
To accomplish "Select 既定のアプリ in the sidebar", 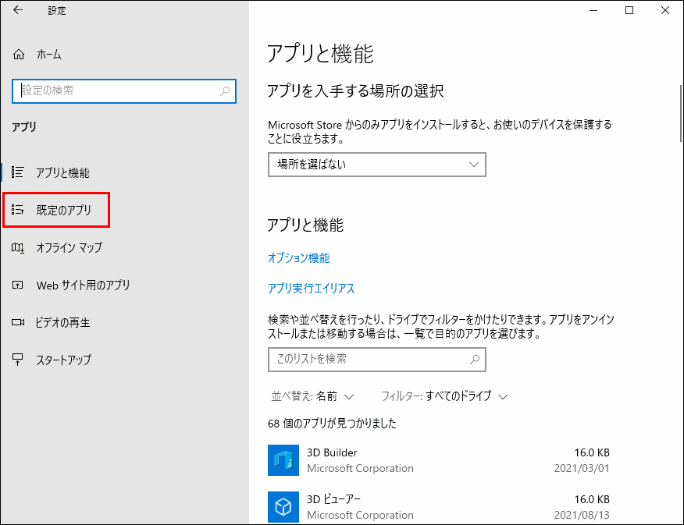I will (x=64, y=211).
